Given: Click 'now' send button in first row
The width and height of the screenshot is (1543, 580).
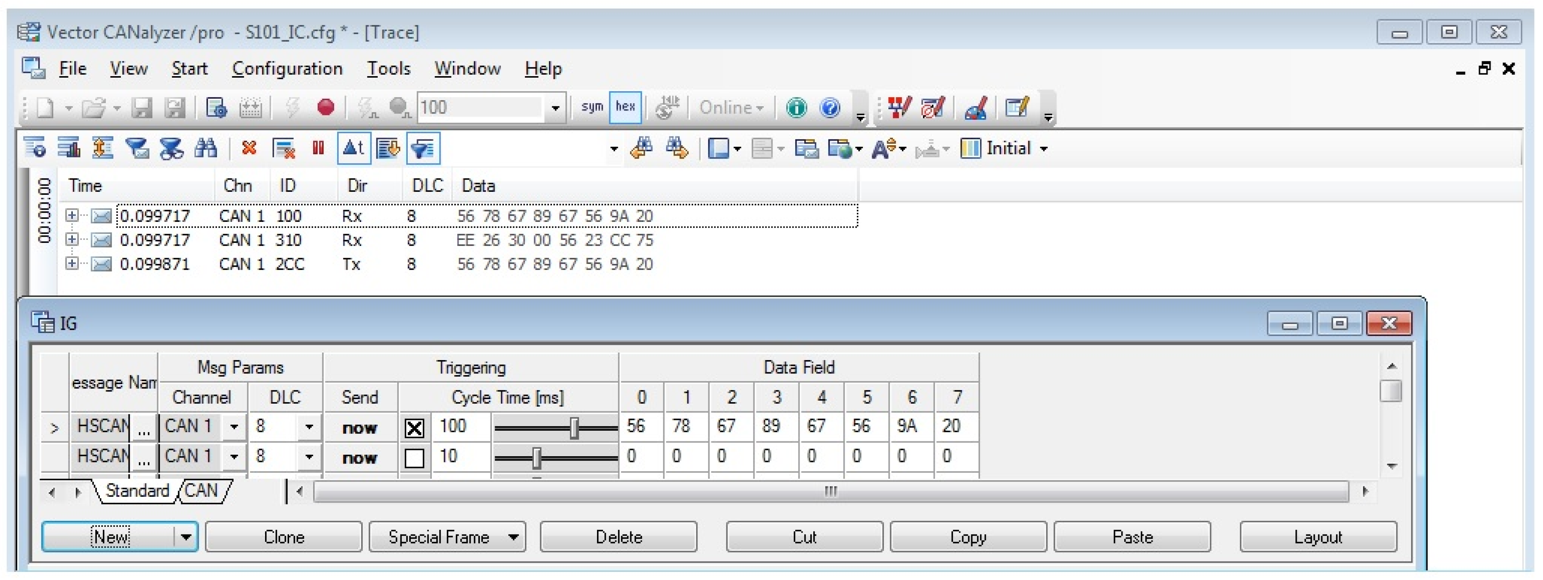Looking at the screenshot, I should [359, 428].
